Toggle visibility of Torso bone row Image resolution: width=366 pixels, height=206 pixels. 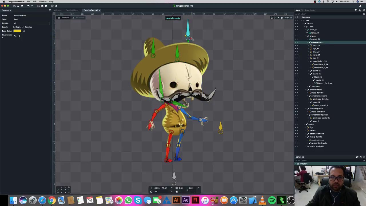click(295, 27)
